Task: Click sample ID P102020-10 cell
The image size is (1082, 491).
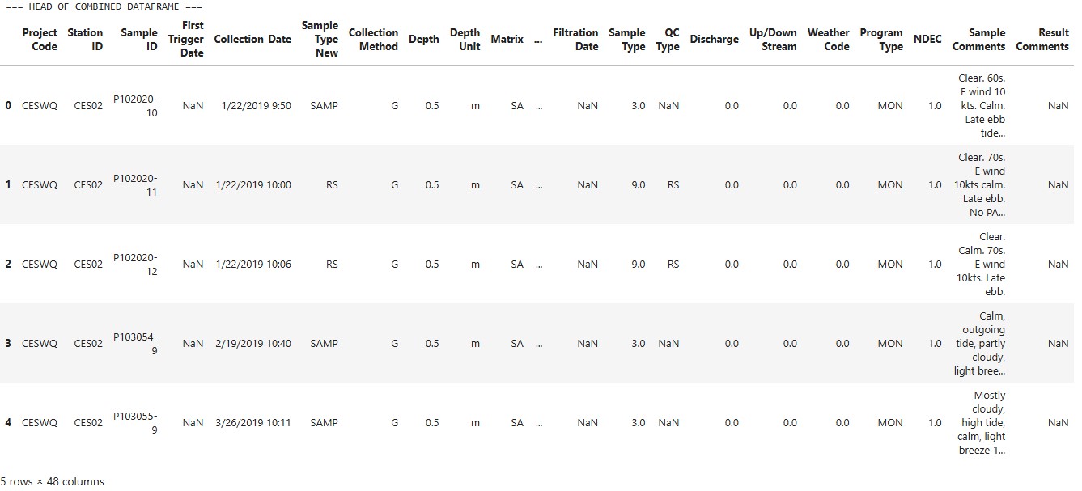Action: (x=136, y=106)
